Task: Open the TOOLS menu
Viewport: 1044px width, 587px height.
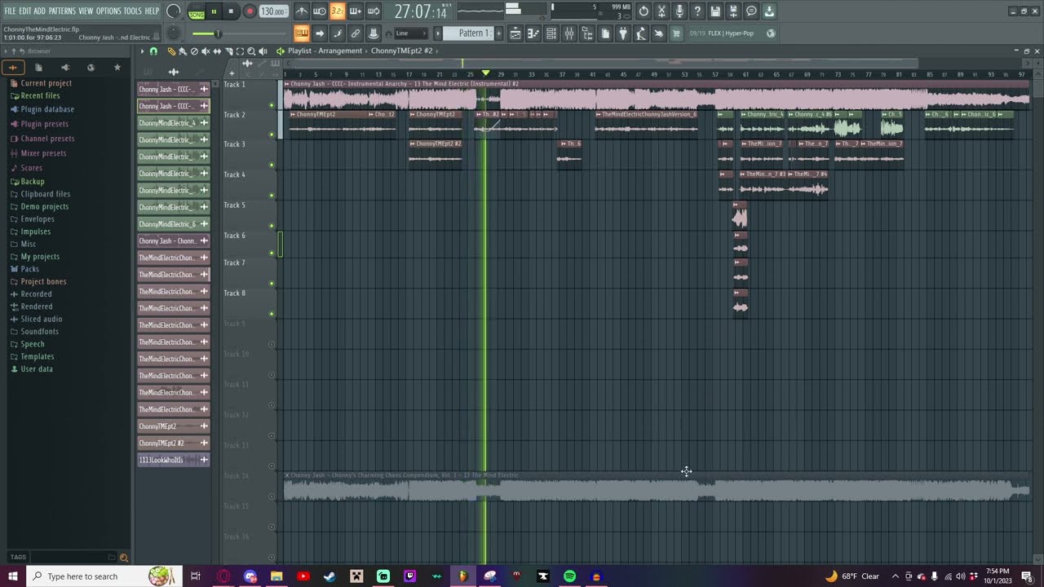Action: tap(133, 11)
